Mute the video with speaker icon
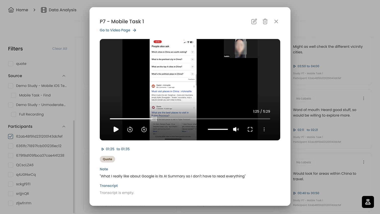Viewport: 380px width, 214px height. 236,129
